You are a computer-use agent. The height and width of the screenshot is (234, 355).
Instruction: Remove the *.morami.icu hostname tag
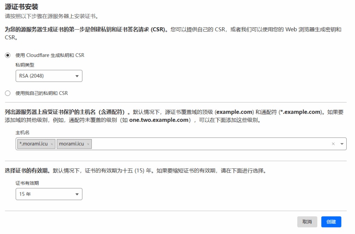52,144
